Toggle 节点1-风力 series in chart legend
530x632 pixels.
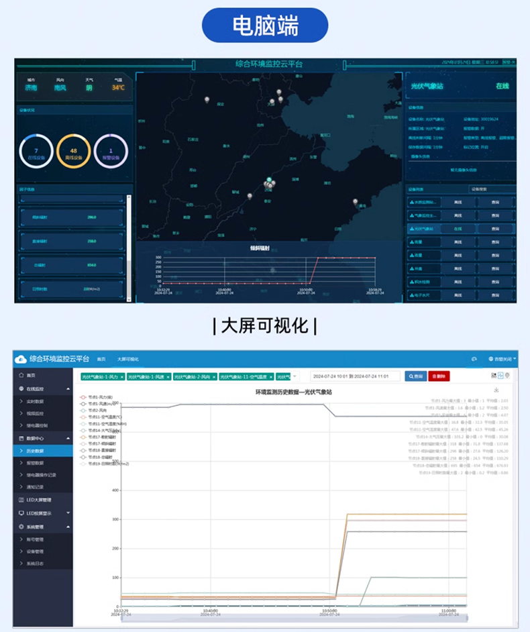pyautogui.click(x=98, y=397)
